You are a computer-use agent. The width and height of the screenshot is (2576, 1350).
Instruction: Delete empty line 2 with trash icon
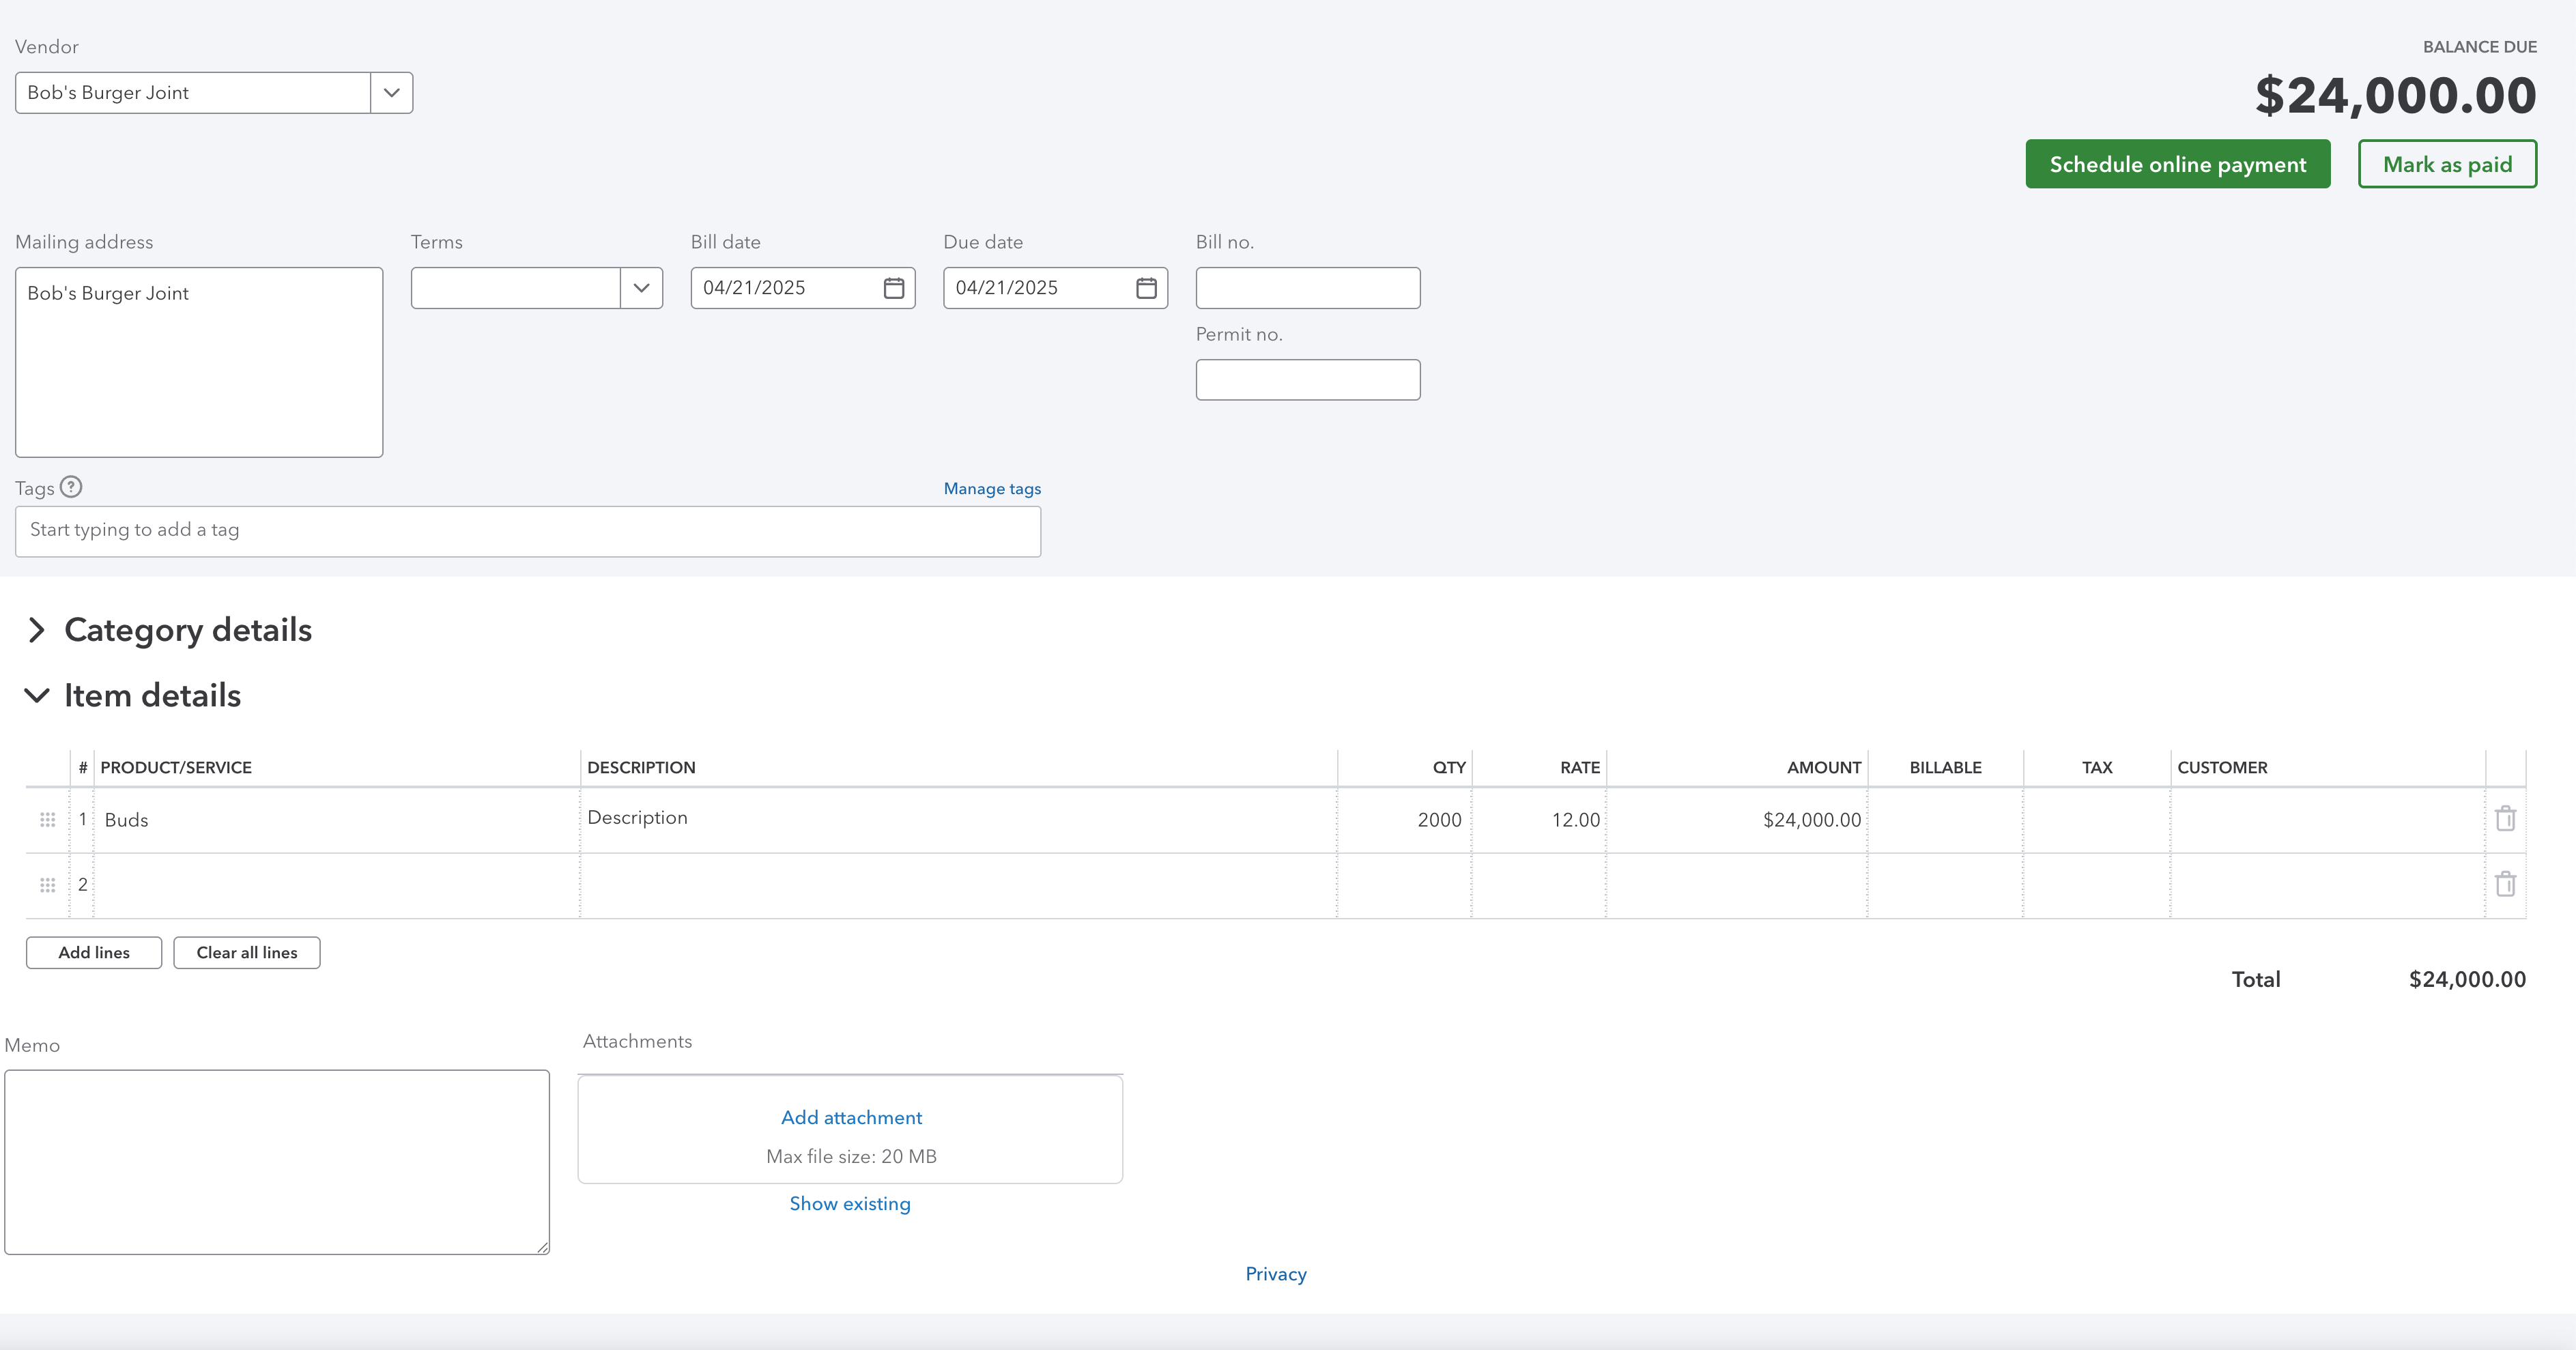(x=2505, y=884)
